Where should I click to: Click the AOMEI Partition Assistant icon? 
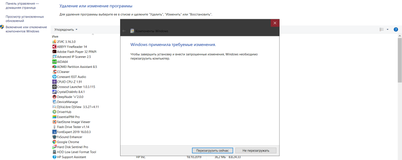tap(54, 67)
